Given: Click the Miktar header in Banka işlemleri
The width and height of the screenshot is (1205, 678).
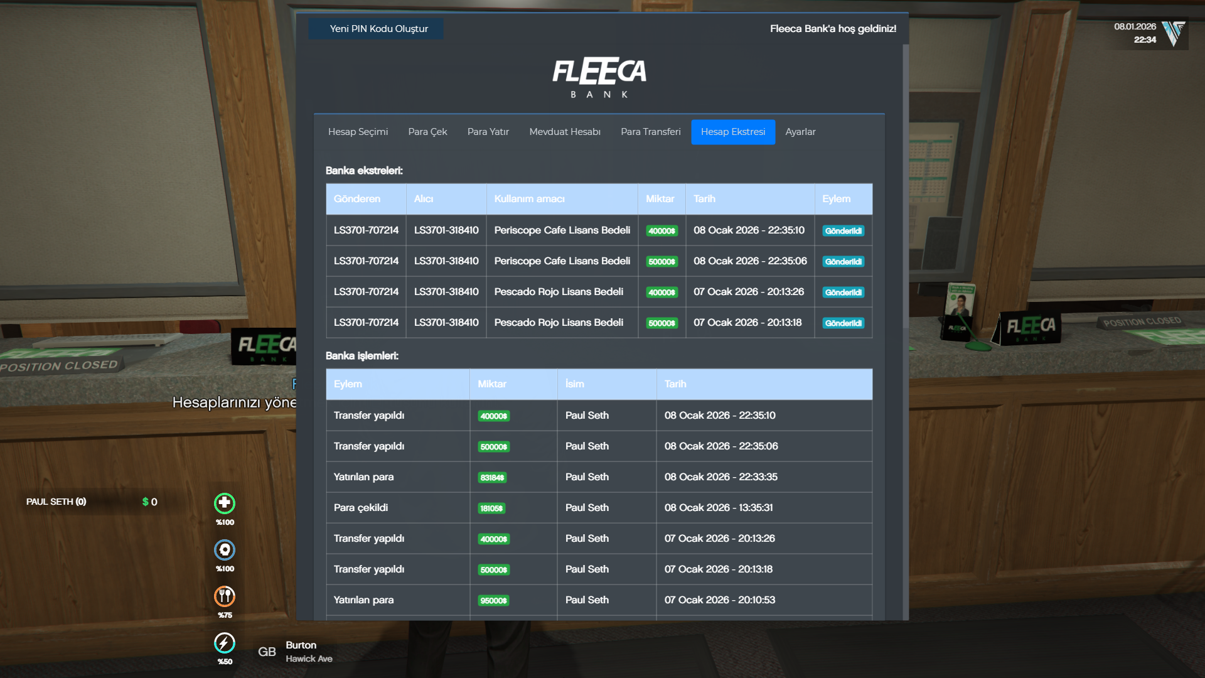Looking at the screenshot, I should [x=513, y=384].
